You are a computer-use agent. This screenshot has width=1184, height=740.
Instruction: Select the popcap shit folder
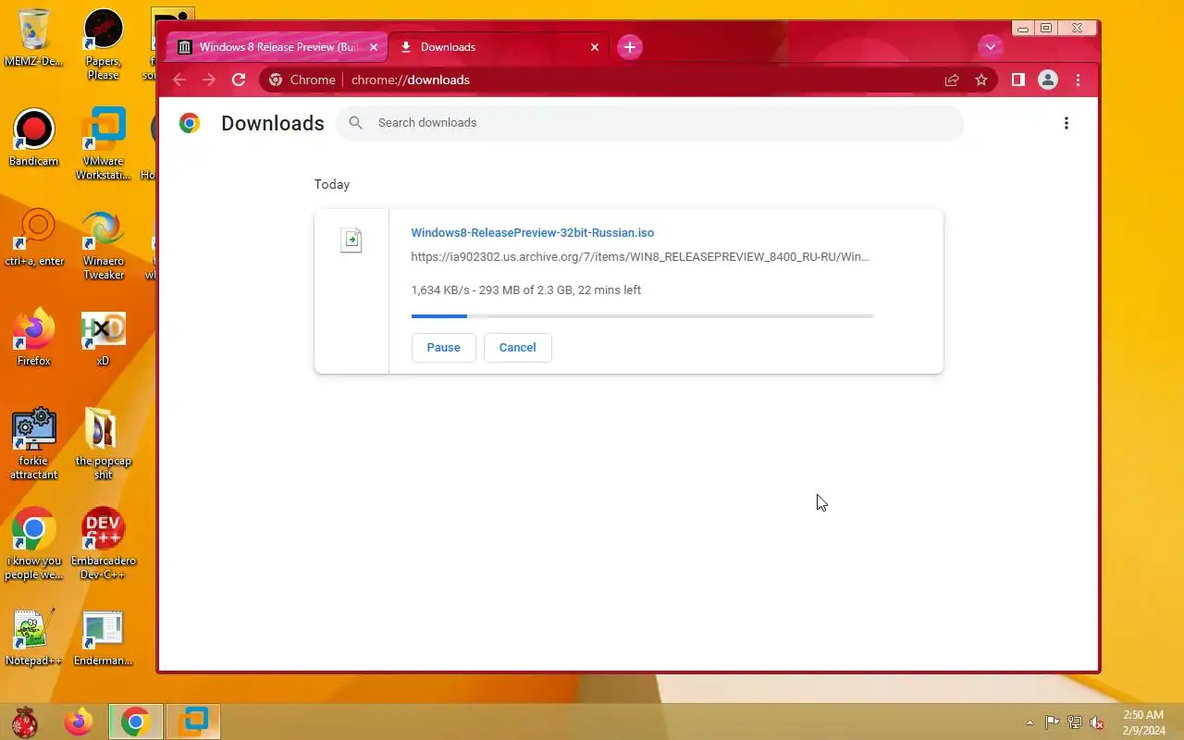point(103,444)
